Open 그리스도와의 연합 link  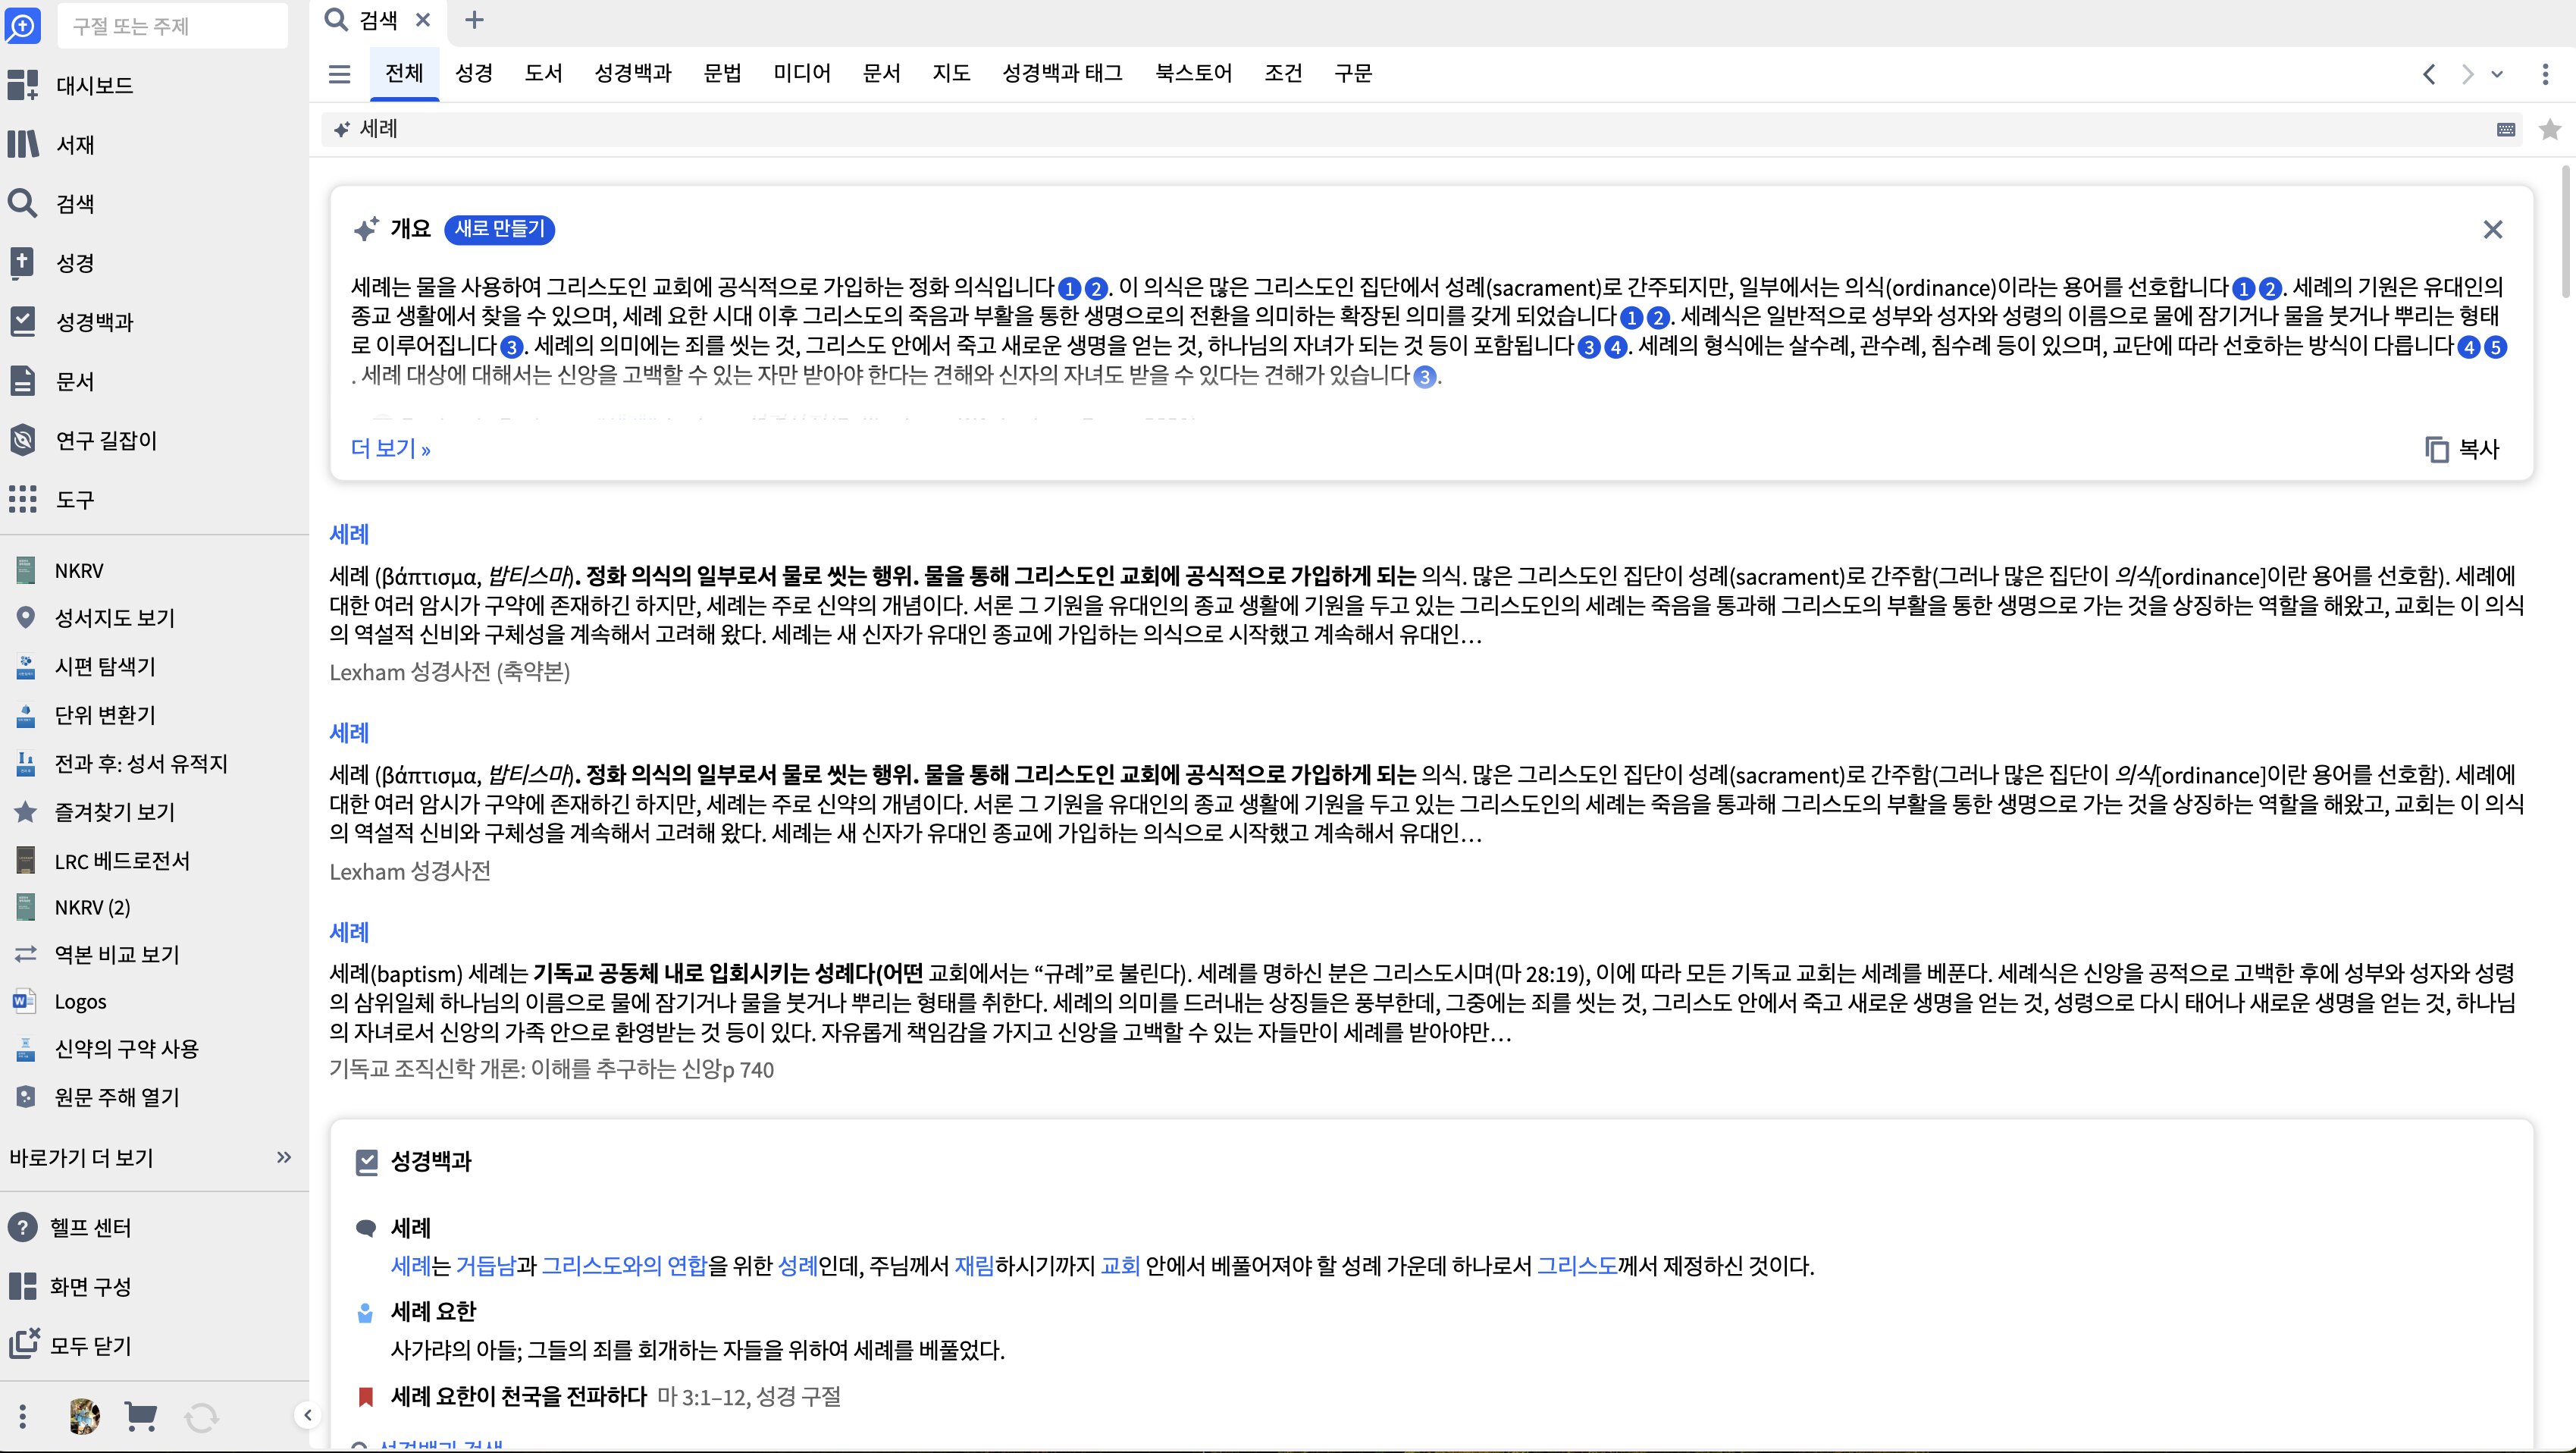pyautogui.click(x=624, y=1266)
